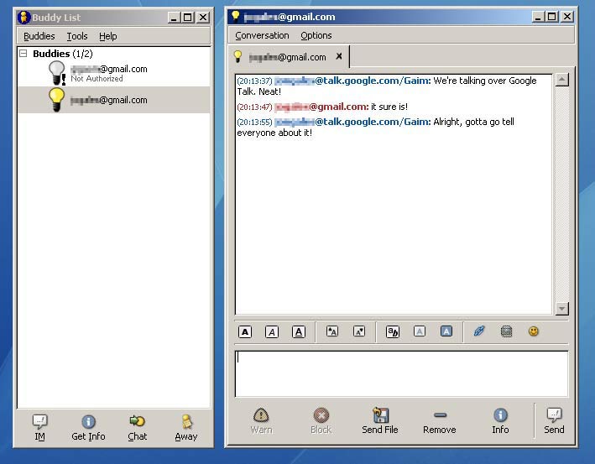595x464 pixels.
Task: Click the "it sure is!" message
Action: click(389, 107)
